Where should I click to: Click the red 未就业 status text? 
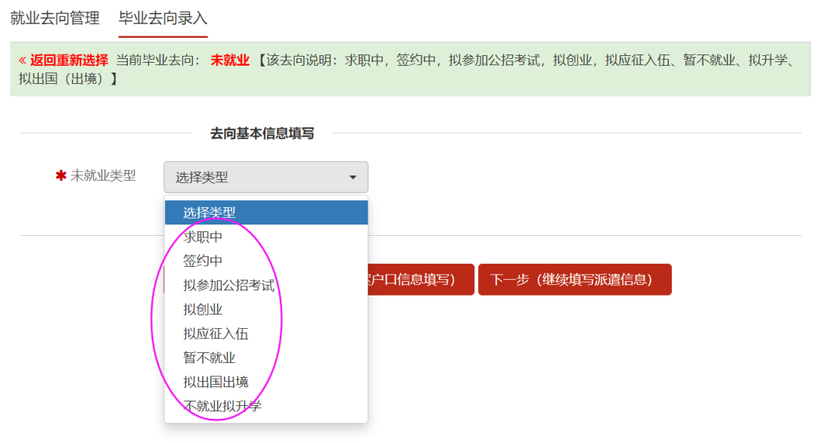(230, 60)
